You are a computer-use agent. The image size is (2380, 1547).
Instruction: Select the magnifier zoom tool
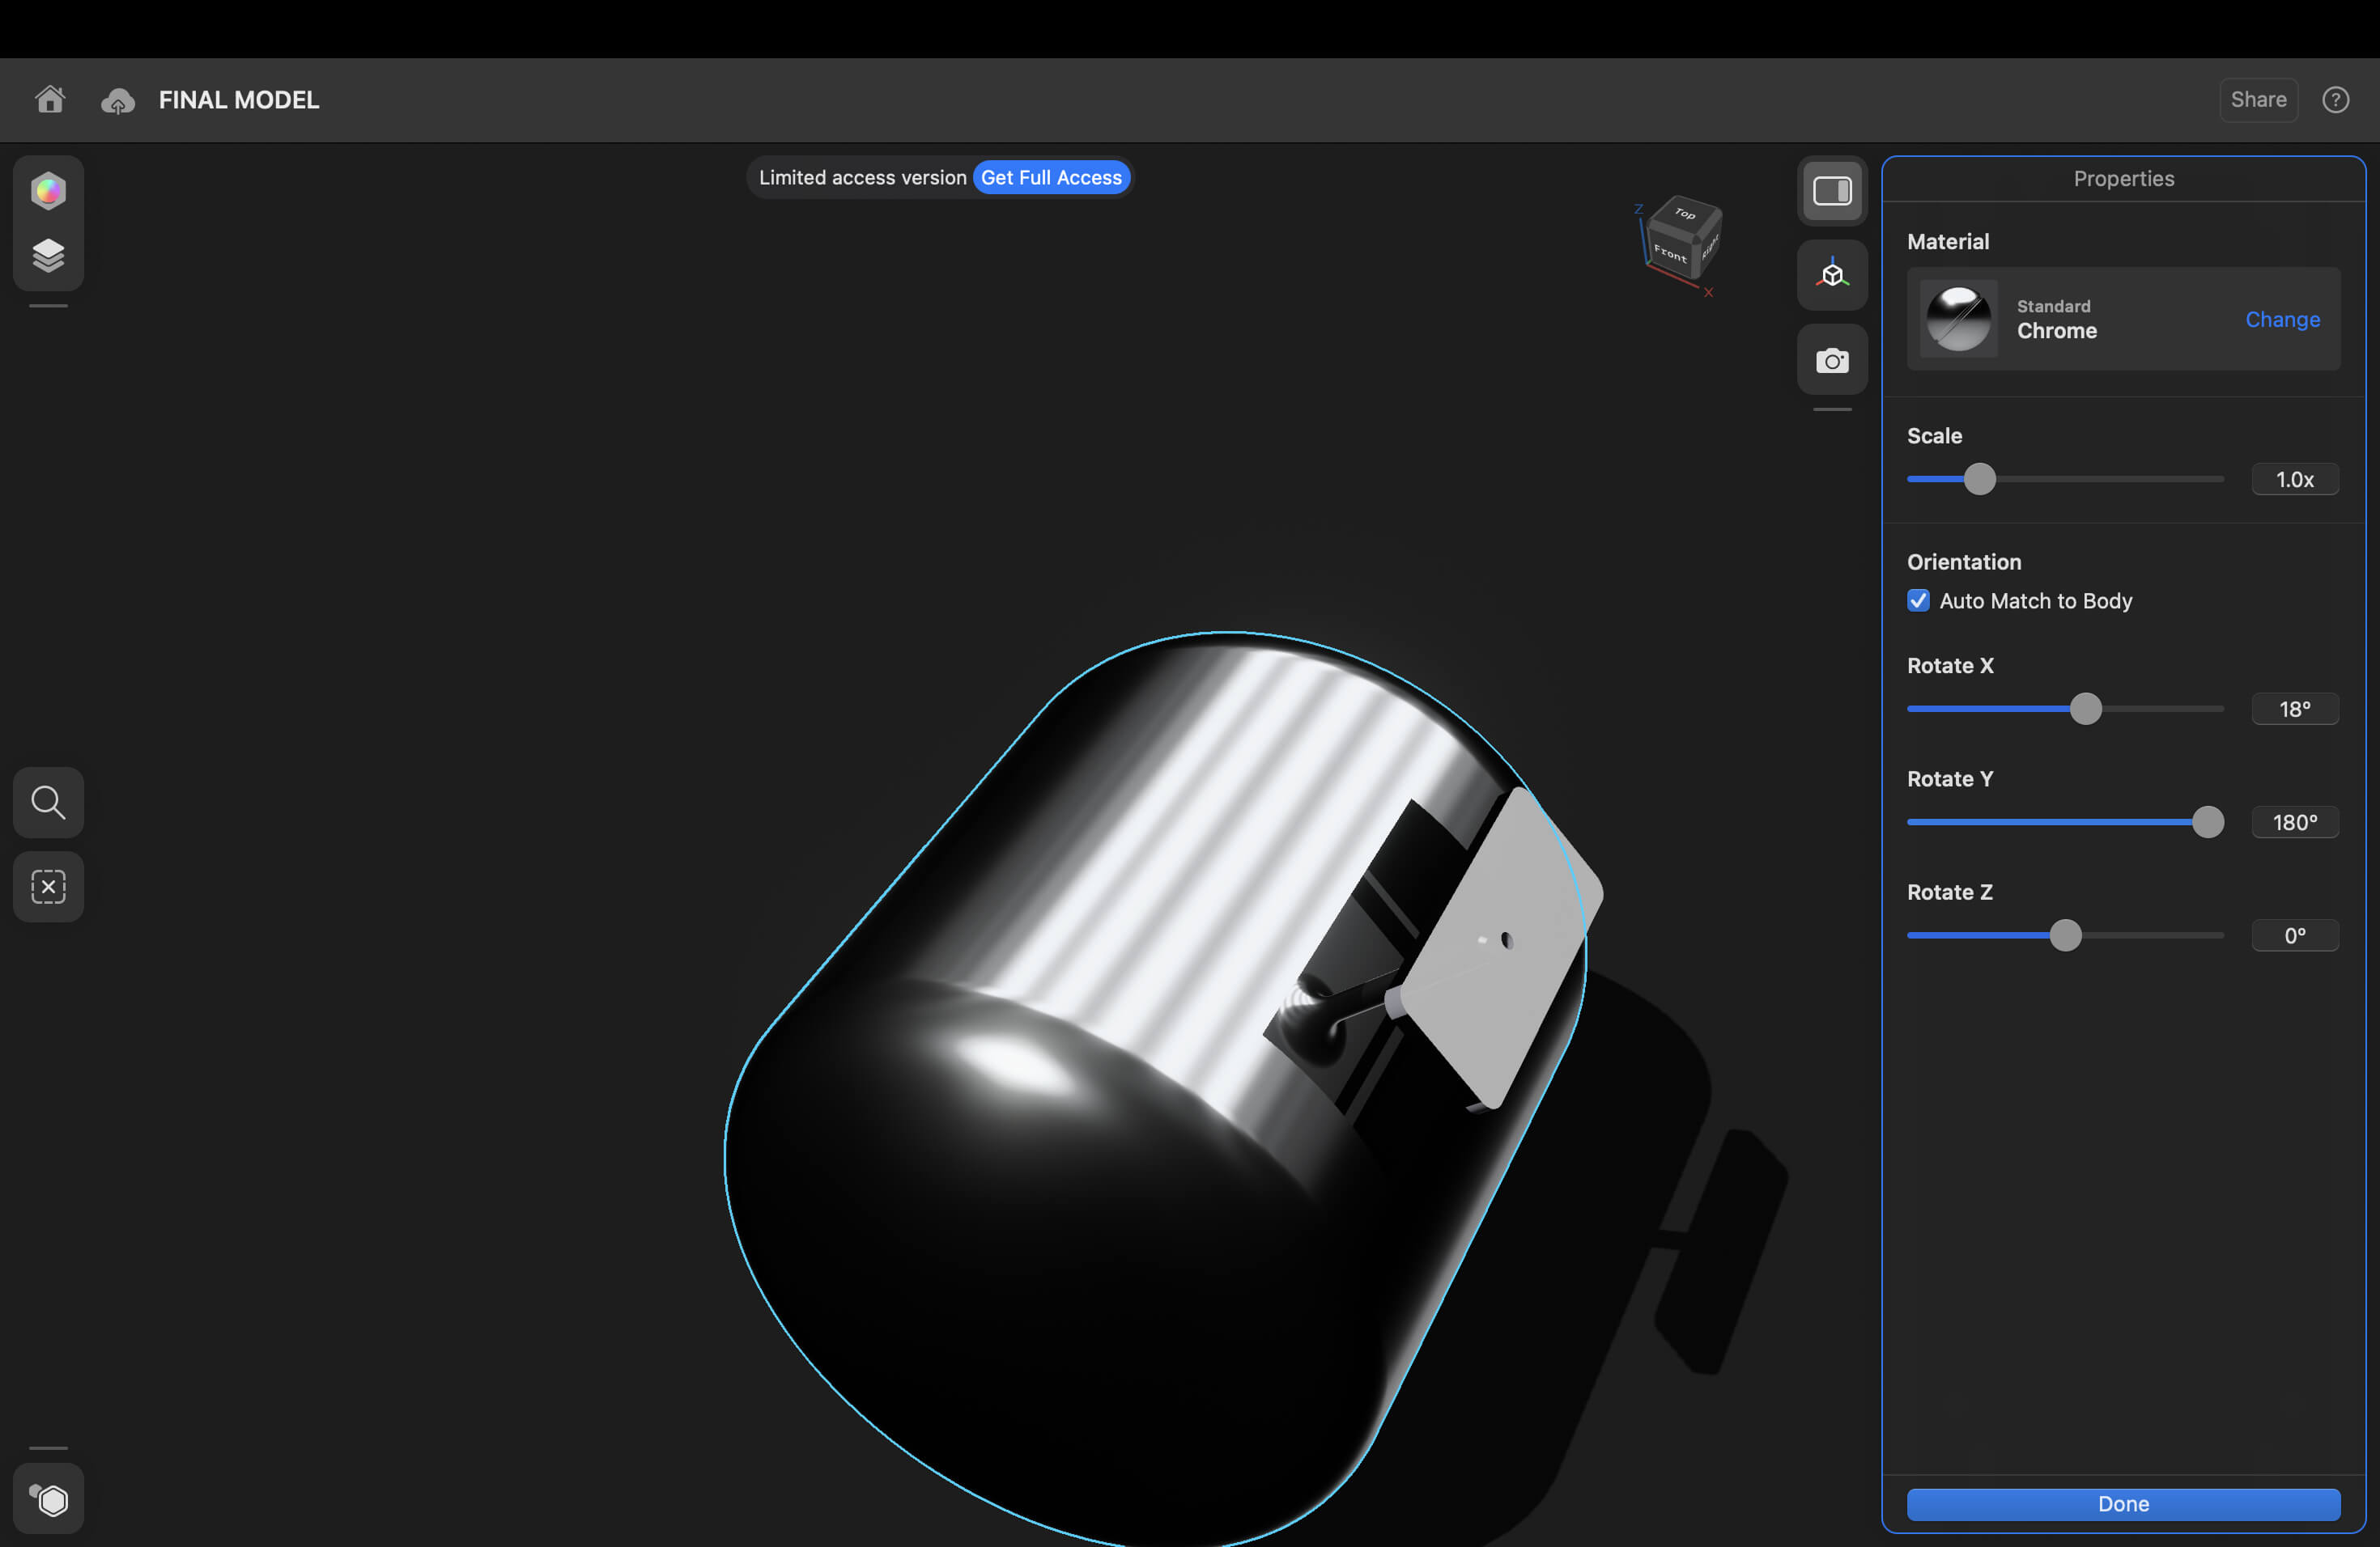(x=48, y=803)
